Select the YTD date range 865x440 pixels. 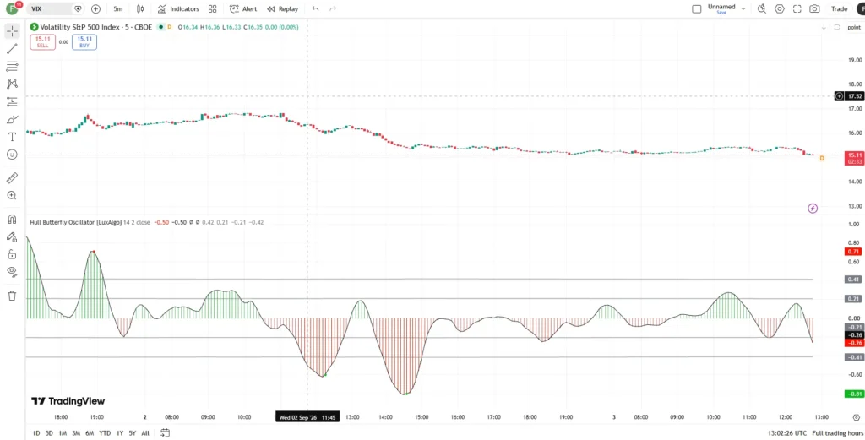coord(104,433)
